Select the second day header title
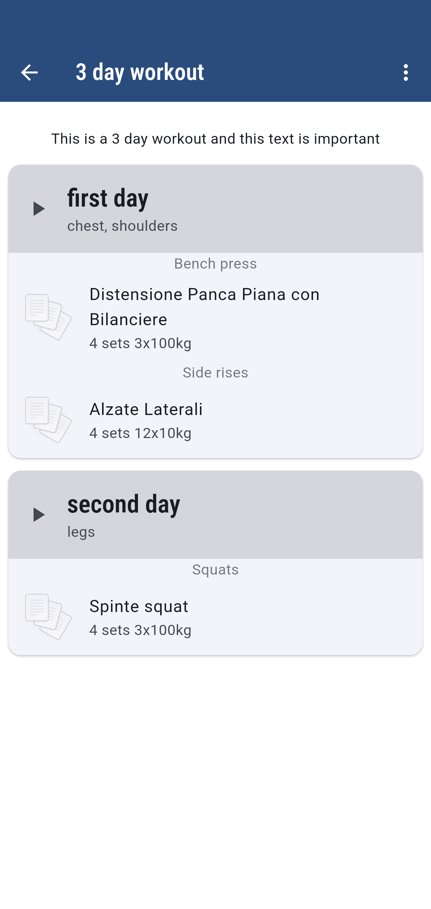The width and height of the screenshot is (431, 909). tap(123, 504)
